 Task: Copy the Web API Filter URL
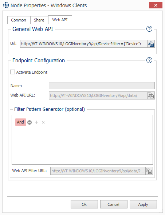[149, 171]
